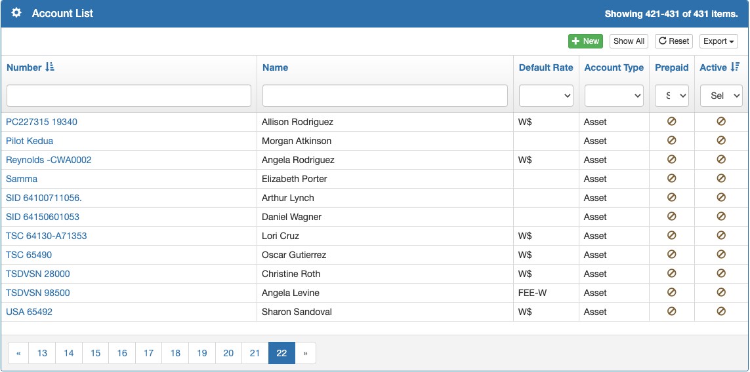Click Prepaid status icon for Angela Rodriguez
750x372 pixels.
tap(671, 160)
